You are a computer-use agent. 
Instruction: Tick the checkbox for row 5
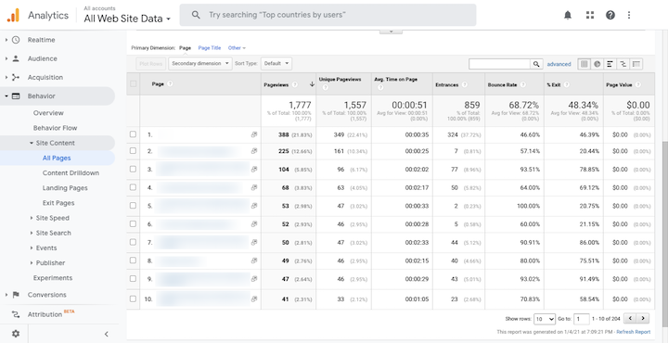[133, 205]
